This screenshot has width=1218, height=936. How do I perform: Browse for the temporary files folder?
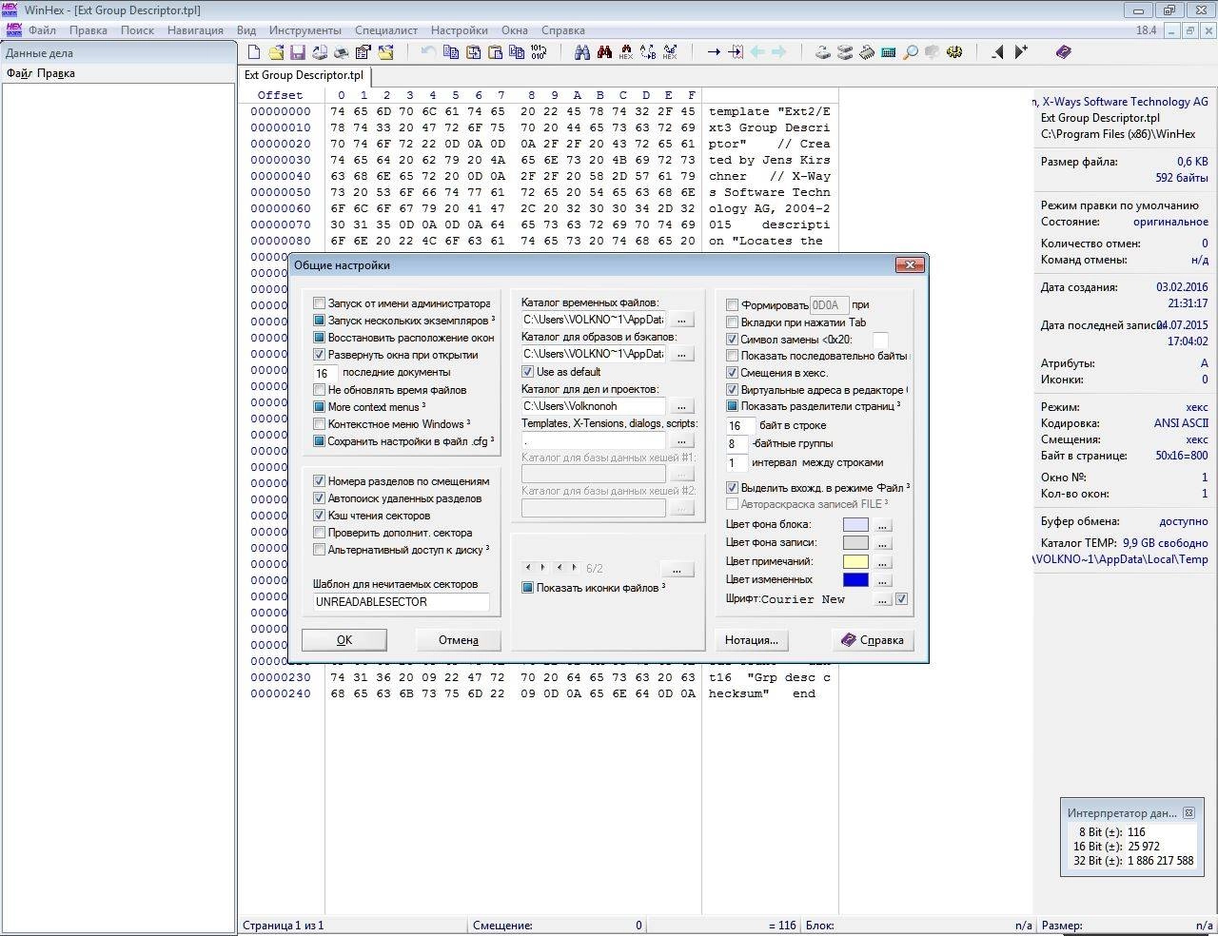[681, 321]
